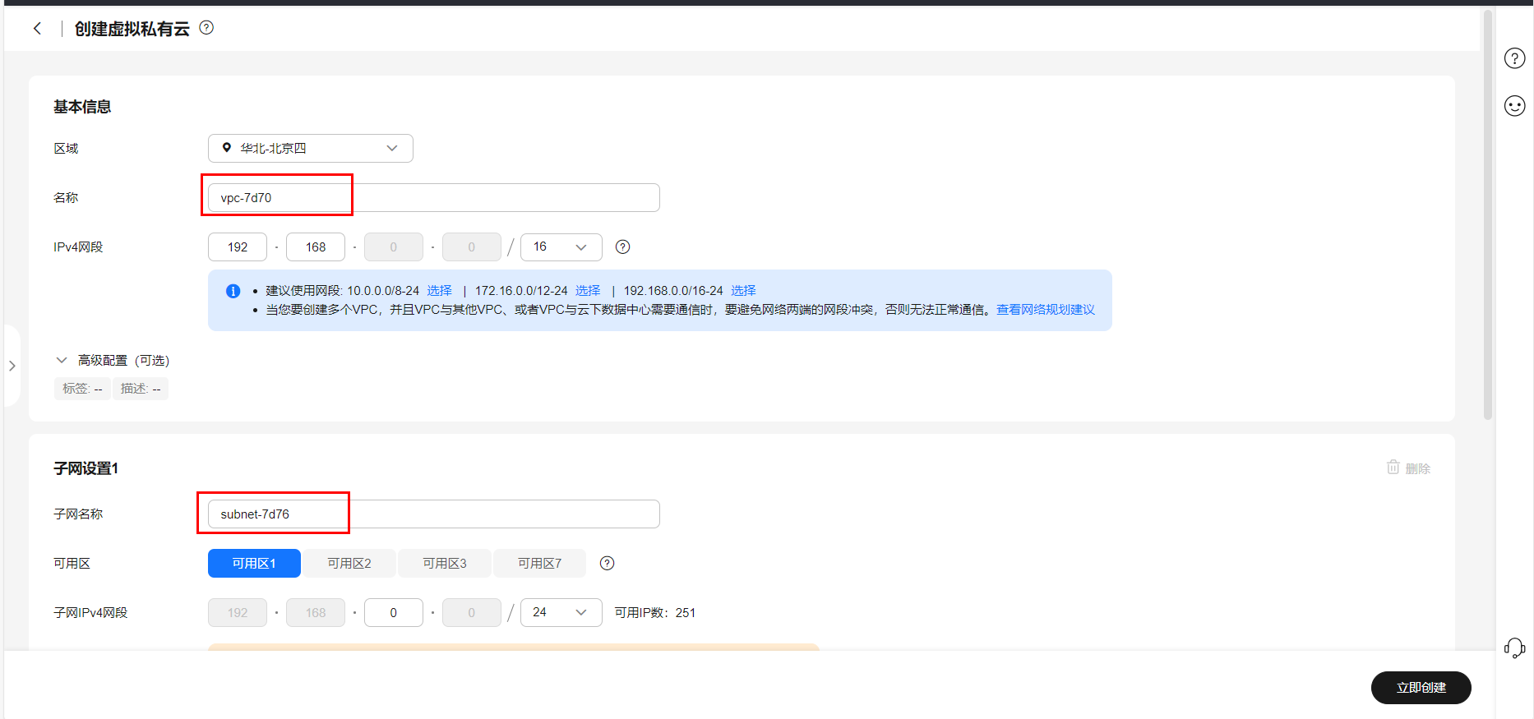Click the 子网名称 field label
Image resolution: width=1534 pixels, height=719 pixels.
[x=78, y=514]
